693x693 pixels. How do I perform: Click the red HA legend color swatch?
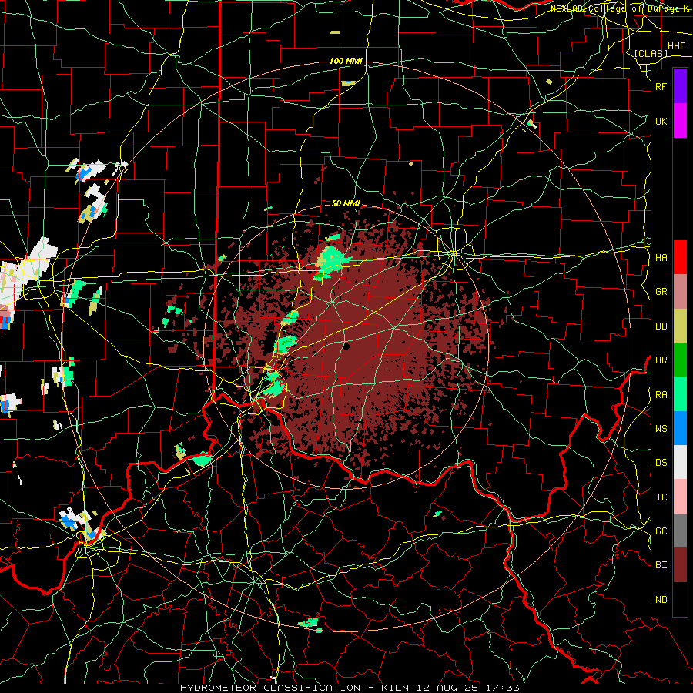click(x=680, y=257)
